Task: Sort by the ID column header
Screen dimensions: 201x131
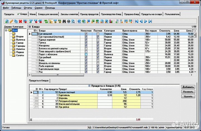Action: tap(35, 30)
